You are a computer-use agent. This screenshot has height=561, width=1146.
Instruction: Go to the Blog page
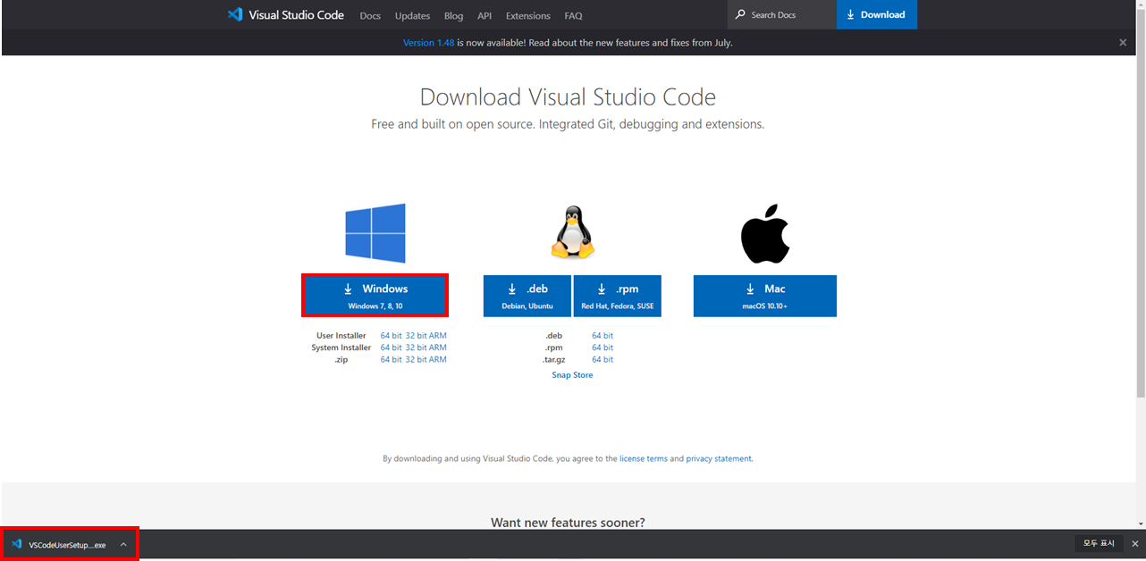[x=453, y=15]
